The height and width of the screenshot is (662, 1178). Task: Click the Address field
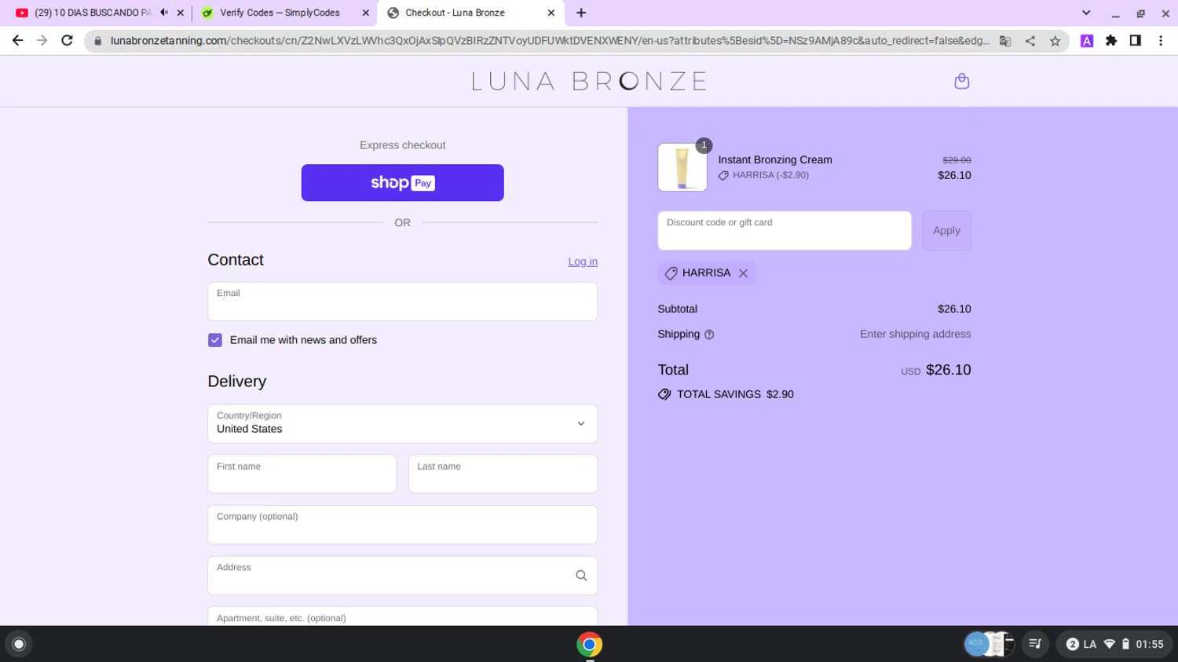point(402,576)
